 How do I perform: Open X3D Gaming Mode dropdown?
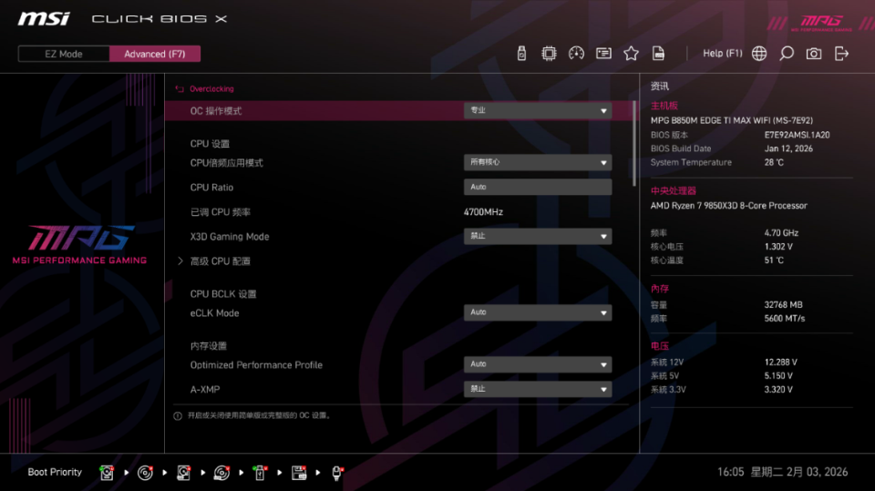538,236
